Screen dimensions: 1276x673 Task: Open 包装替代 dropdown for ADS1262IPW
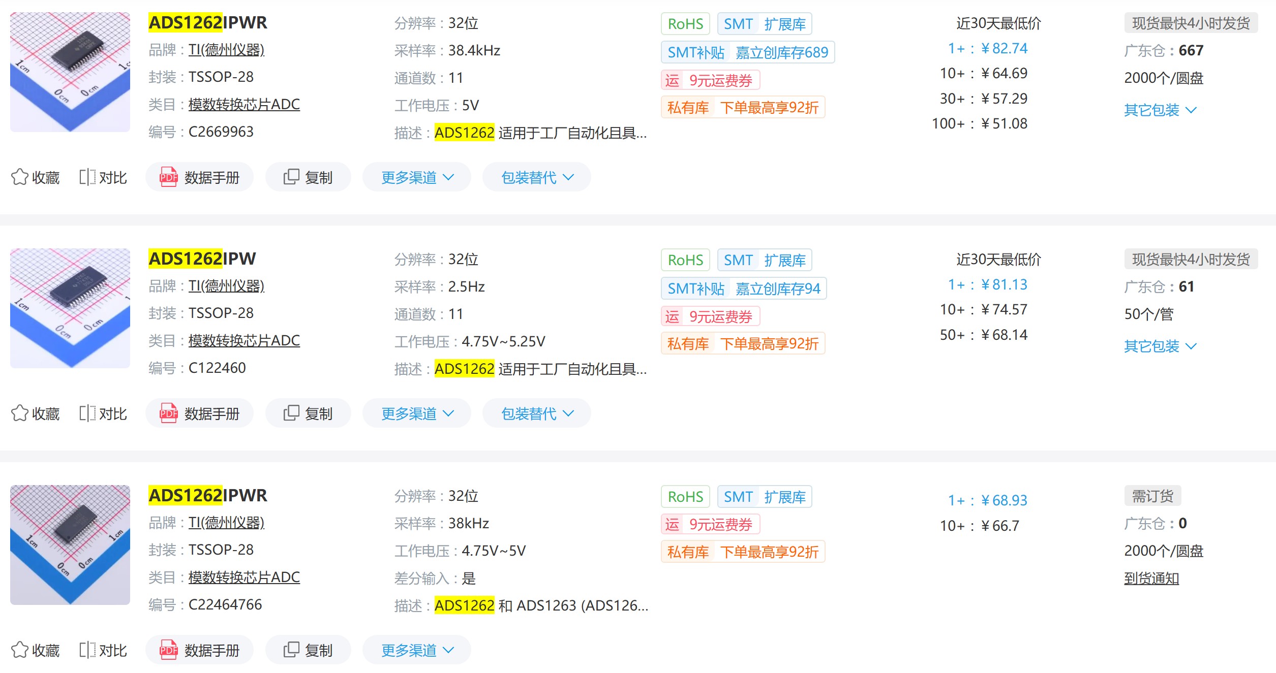pyautogui.click(x=536, y=413)
